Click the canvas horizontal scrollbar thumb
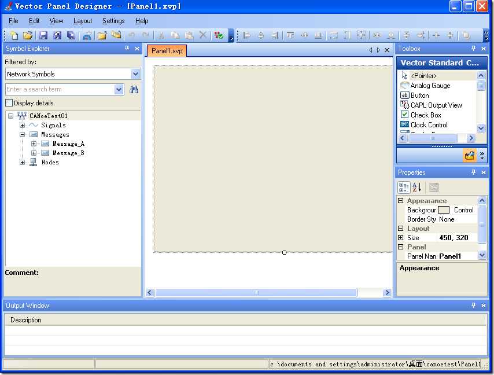The width and height of the screenshot is (494, 375). coord(256,292)
